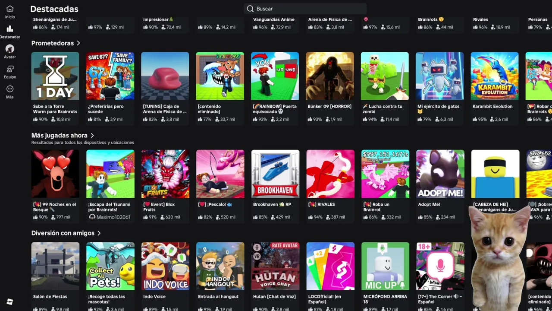Open Búnker 09 [HORROR] thumbnail
Image resolution: width=552 pixels, height=311 pixels.
330,76
